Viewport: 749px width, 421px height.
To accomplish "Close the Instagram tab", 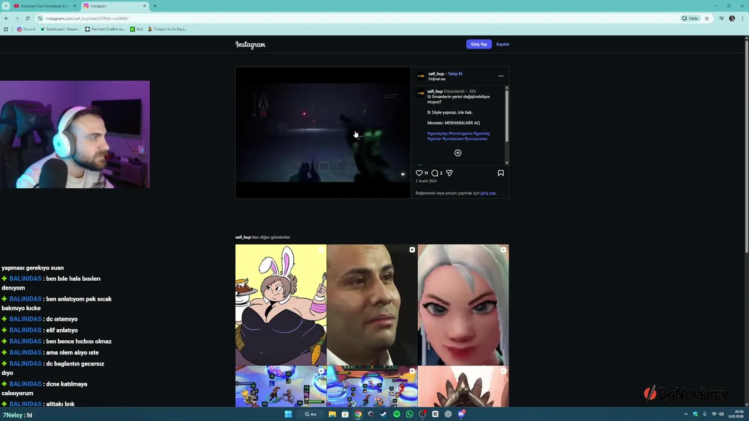I will pyautogui.click(x=144, y=6).
